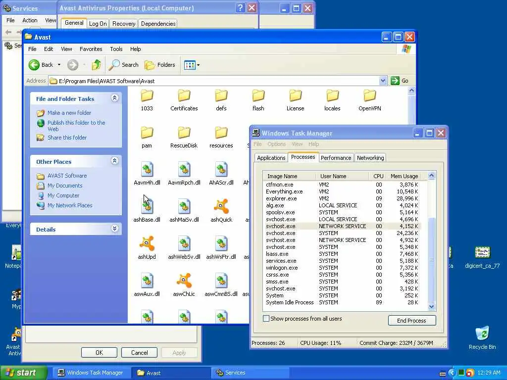
Task: Open the flash folder
Action: click(x=258, y=100)
